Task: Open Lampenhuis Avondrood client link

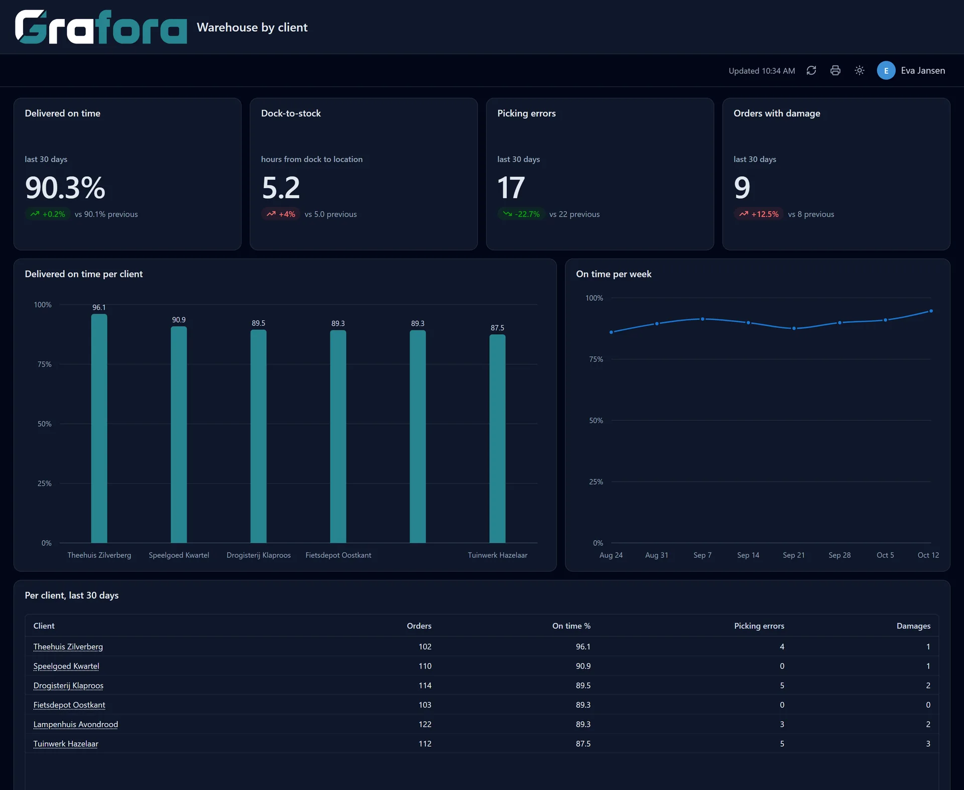Action: point(76,724)
